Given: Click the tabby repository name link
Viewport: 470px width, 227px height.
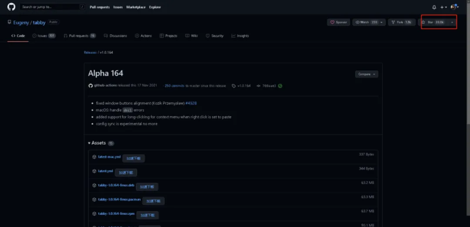Looking at the screenshot, I should (x=40, y=22).
